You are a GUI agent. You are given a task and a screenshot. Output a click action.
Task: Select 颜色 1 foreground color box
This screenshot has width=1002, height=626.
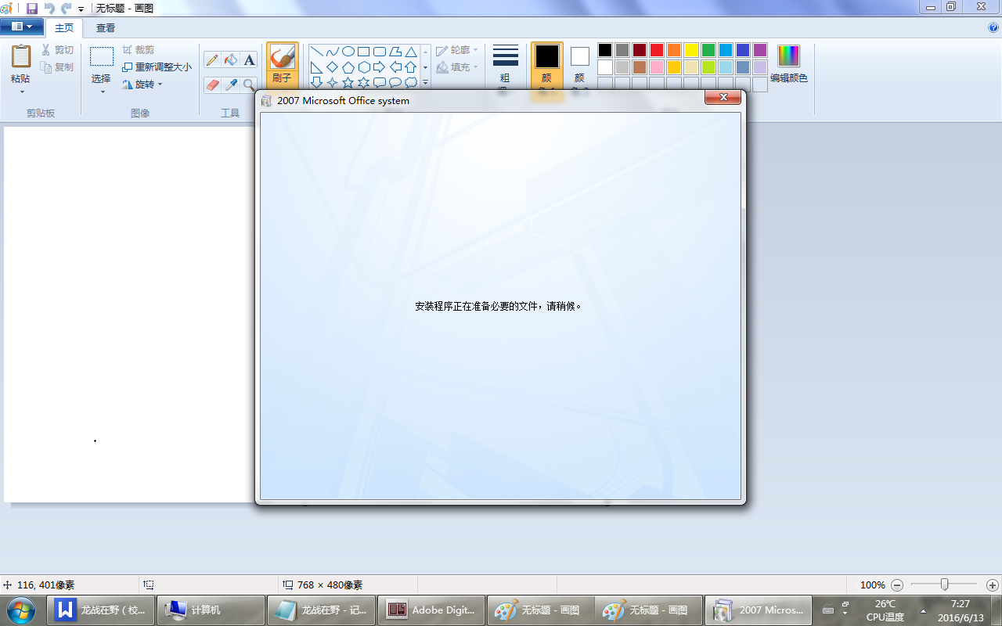point(547,66)
